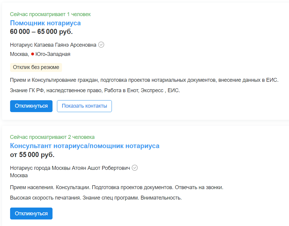Open employer Нотариус Катаева Гаянэ Арсеновна

pos(53,45)
